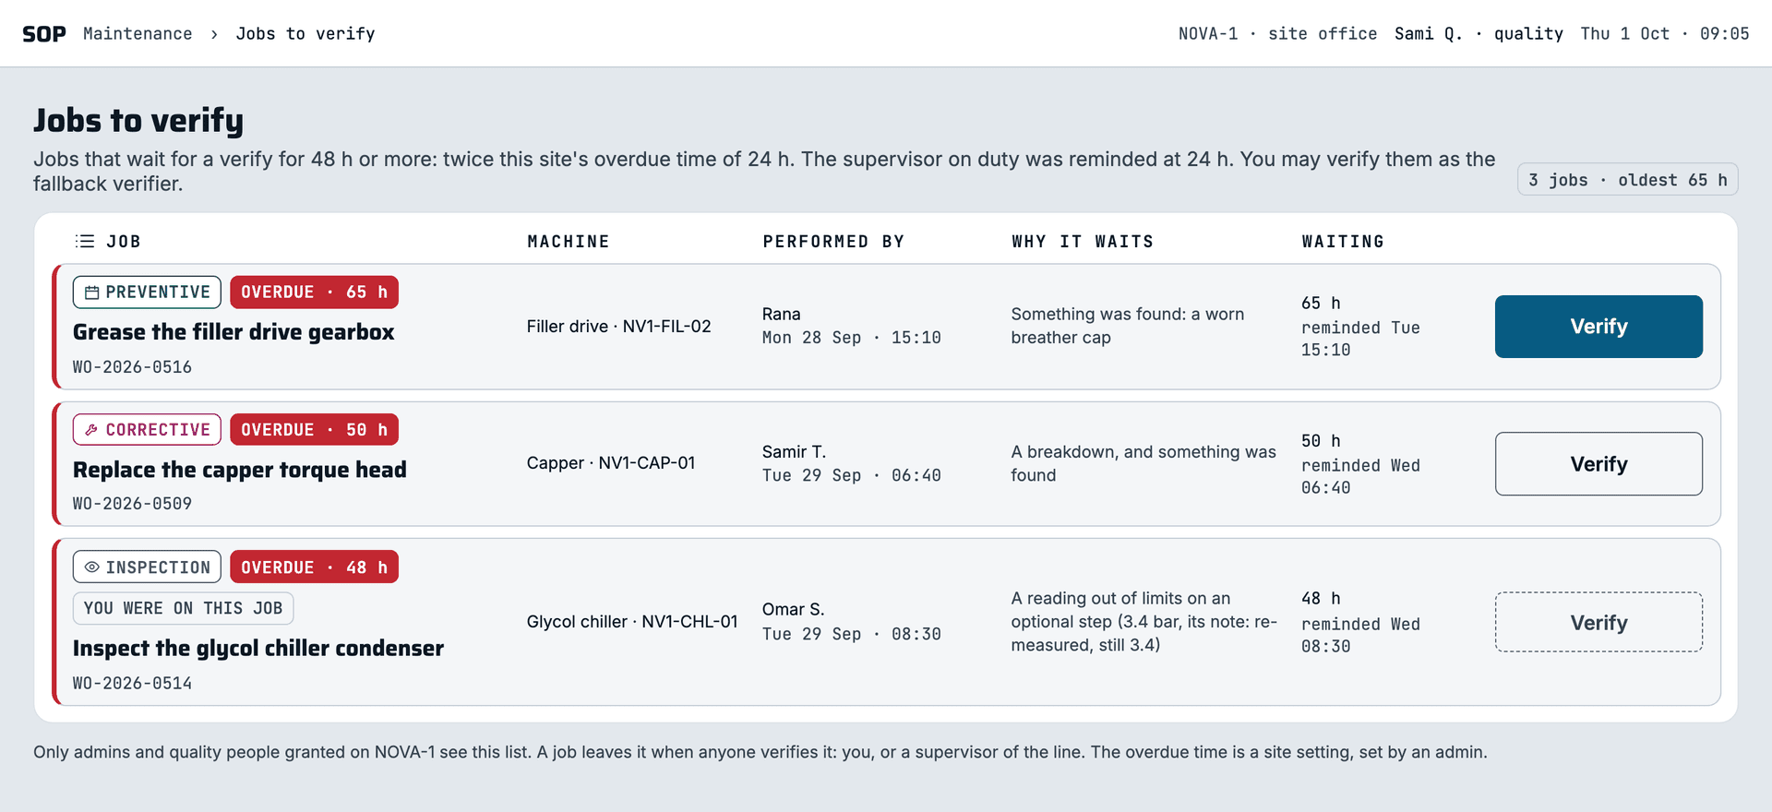Open Replace the capper torque head job
Image resolution: width=1772 pixels, height=812 pixels.
click(x=240, y=470)
